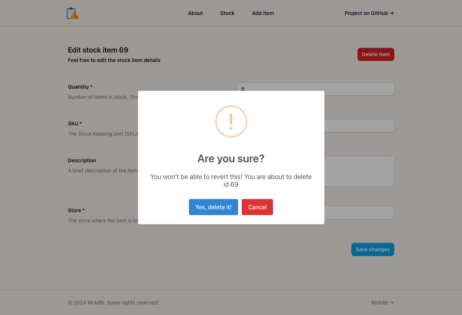Open the Add Item page

[263, 13]
